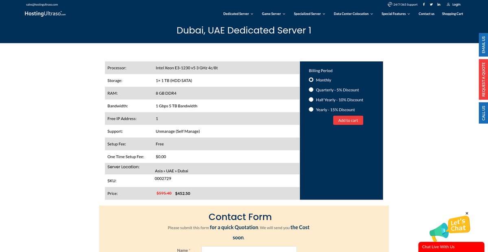Expand Data Center Colocation menu

pos(353,14)
